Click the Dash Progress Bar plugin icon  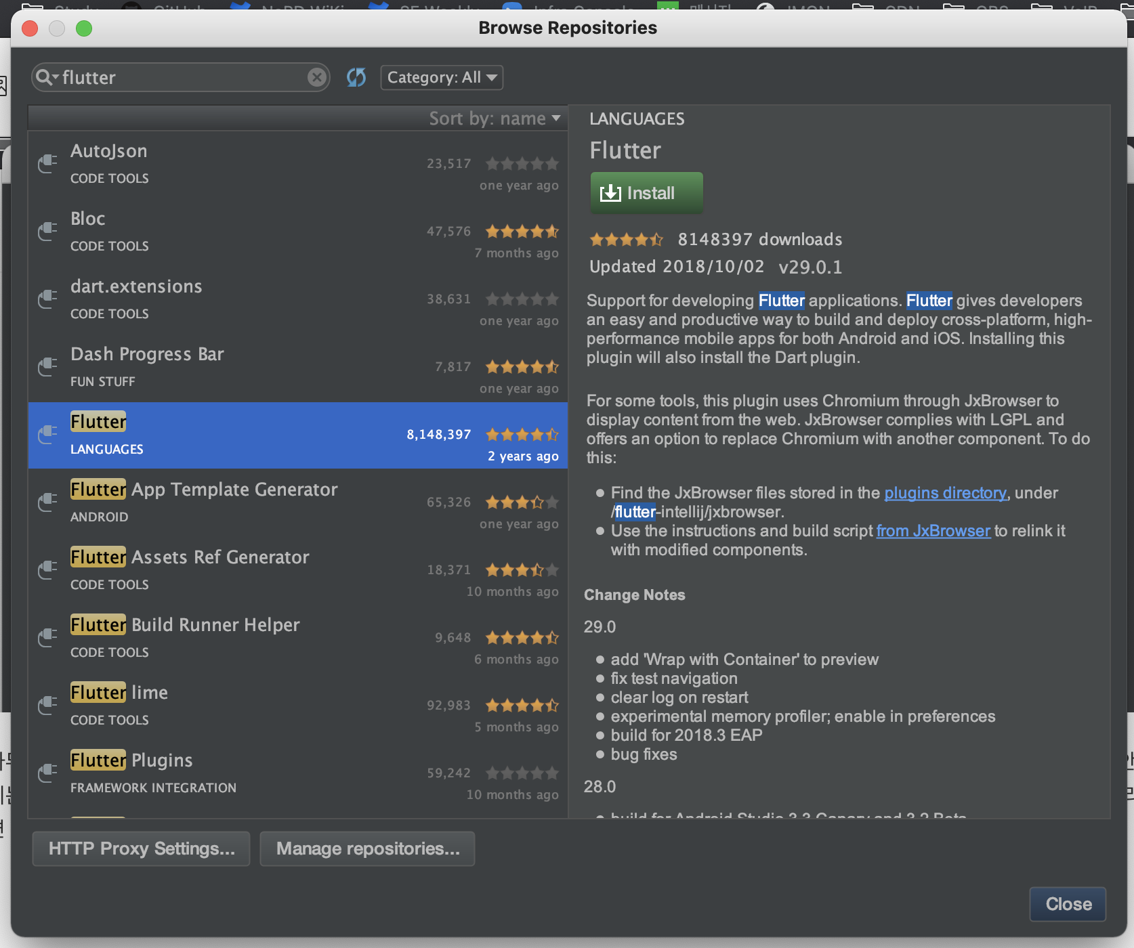[x=47, y=366]
